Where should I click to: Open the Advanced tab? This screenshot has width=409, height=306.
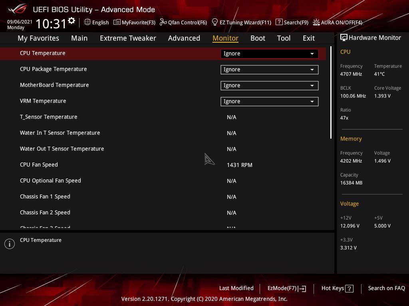coord(184,38)
